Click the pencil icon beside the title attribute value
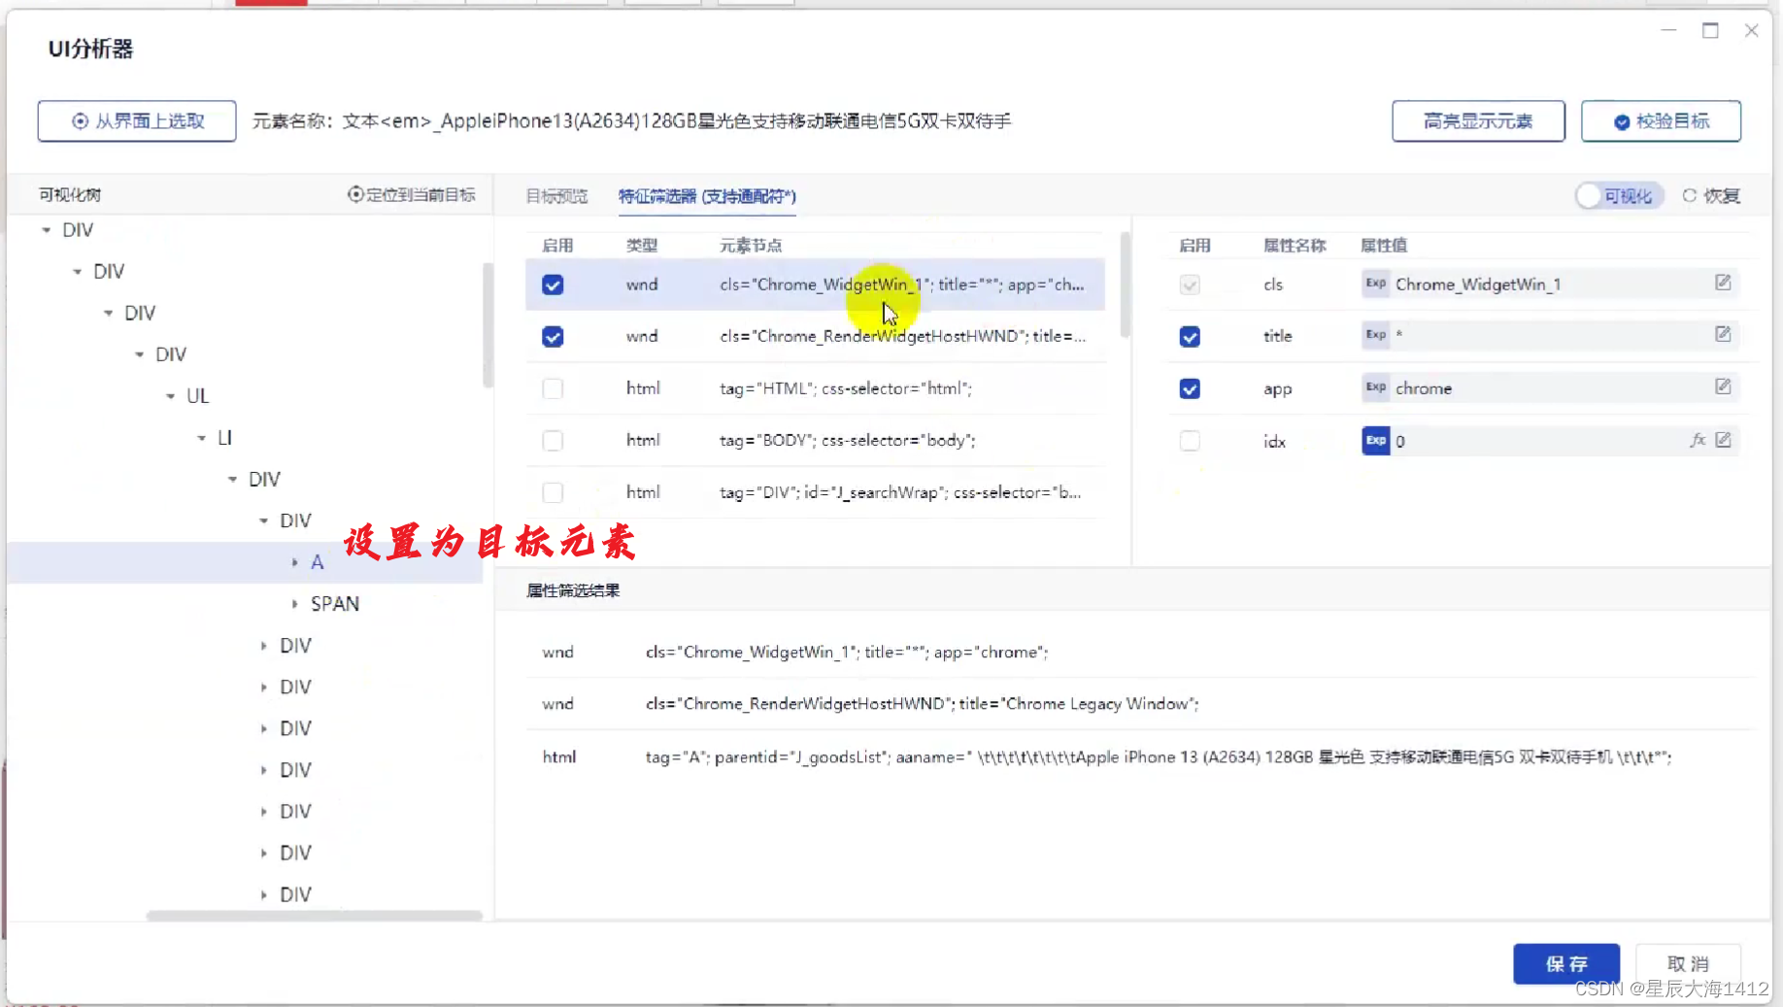This screenshot has width=1783, height=1007. (x=1723, y=334)
